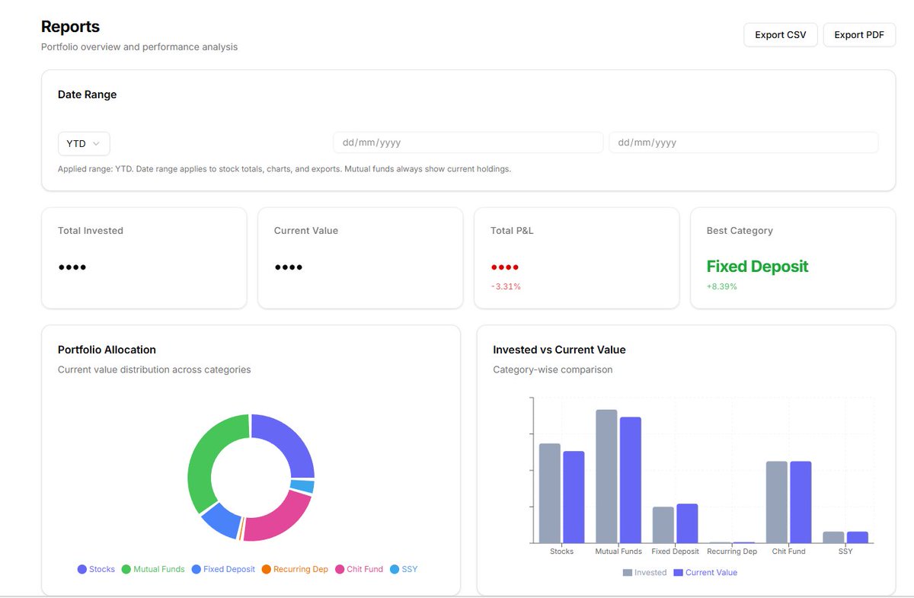Screen dimensions: 914x598
Task: Focus the start date dd/mm/yyyy field
Action: pyautogui.click(x=468, y=142)
